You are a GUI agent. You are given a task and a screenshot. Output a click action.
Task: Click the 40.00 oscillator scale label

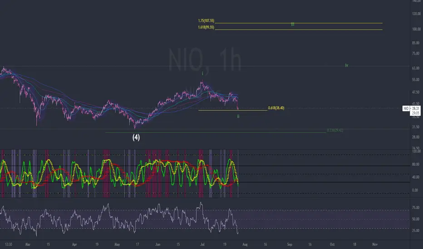point(415,177)
